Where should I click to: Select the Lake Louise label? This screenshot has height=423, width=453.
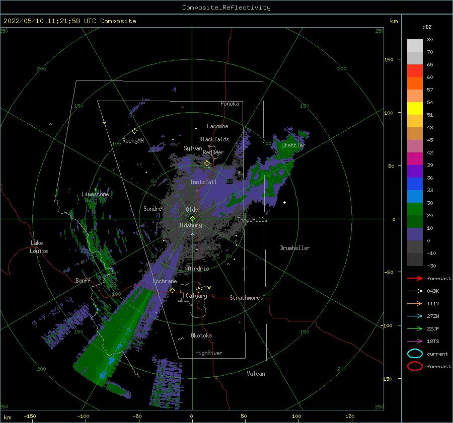[x=39, y=247]
